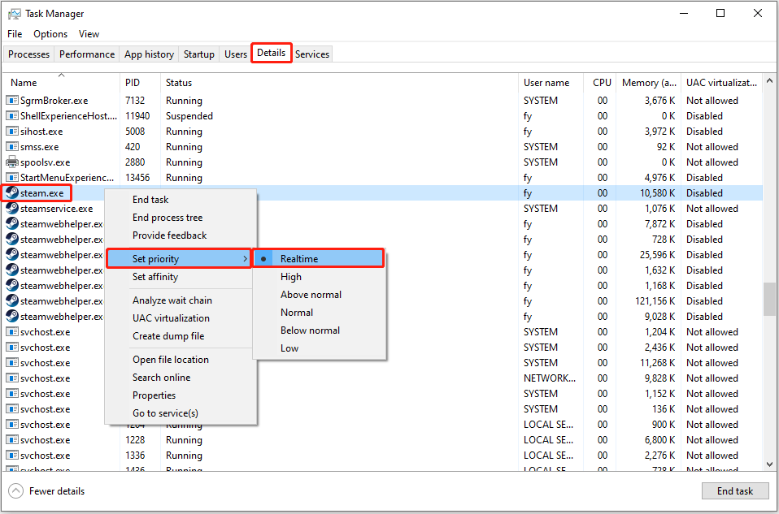Toggle UAC virtualization in context menu
The width and height of the screenshot is (779, 514).
[x=181, y=318]
